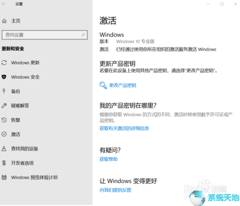Select 激活 in the sidebar
The height and width of the screenshot is (206, 240).
(15, 134)
